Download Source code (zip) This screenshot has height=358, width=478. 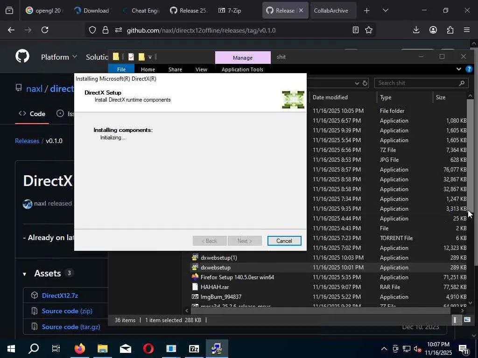[67, 311]
